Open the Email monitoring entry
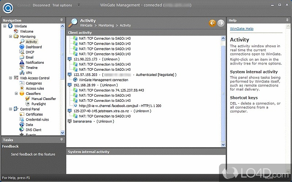 30,57
